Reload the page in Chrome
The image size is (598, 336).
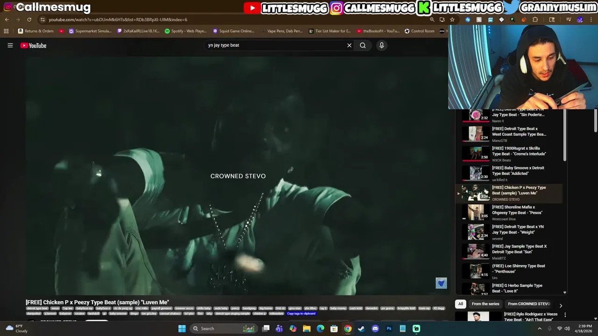[x=29, y=20]
